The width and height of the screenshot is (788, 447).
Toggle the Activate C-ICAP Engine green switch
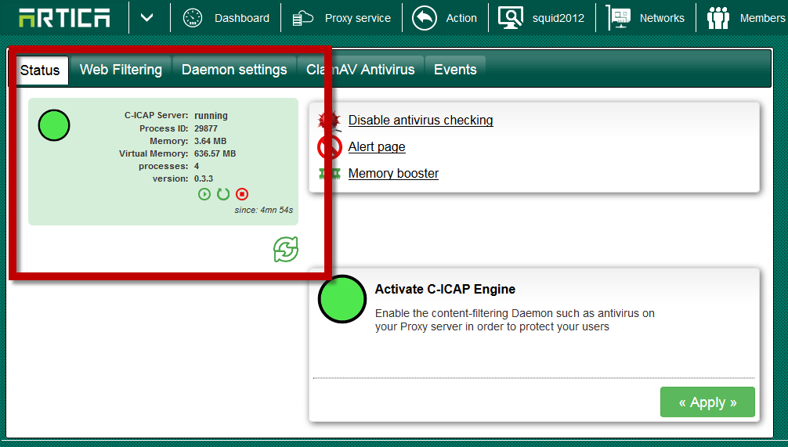tap(342, 299)
